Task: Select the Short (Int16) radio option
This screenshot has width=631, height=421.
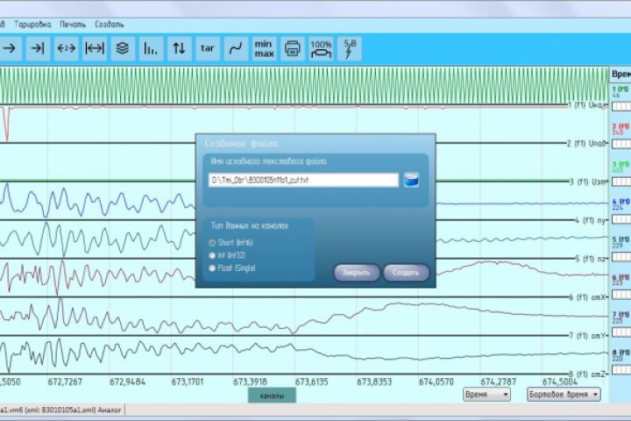Action: [x=231, y=243]
